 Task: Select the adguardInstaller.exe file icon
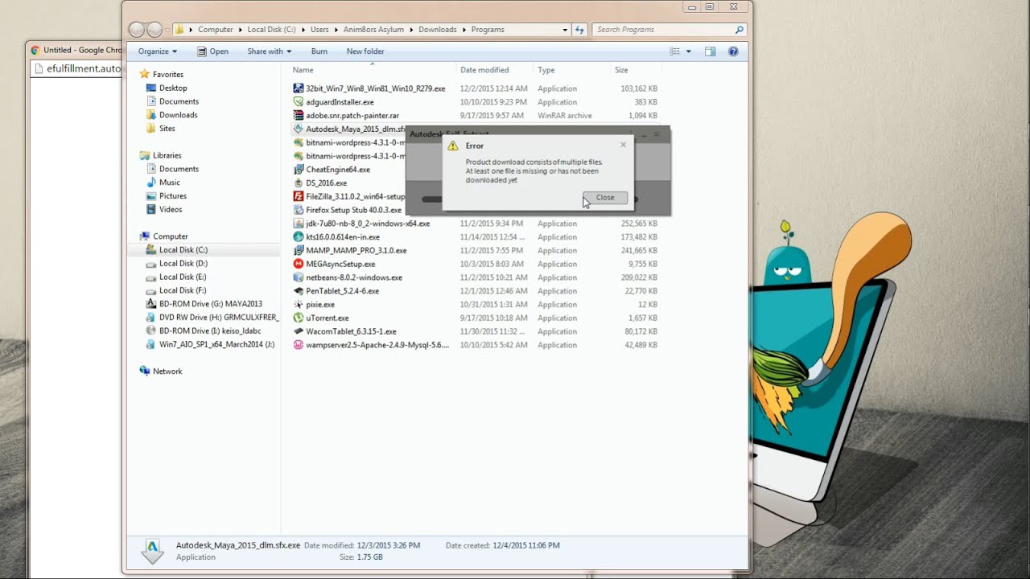[x=299, y=102]
